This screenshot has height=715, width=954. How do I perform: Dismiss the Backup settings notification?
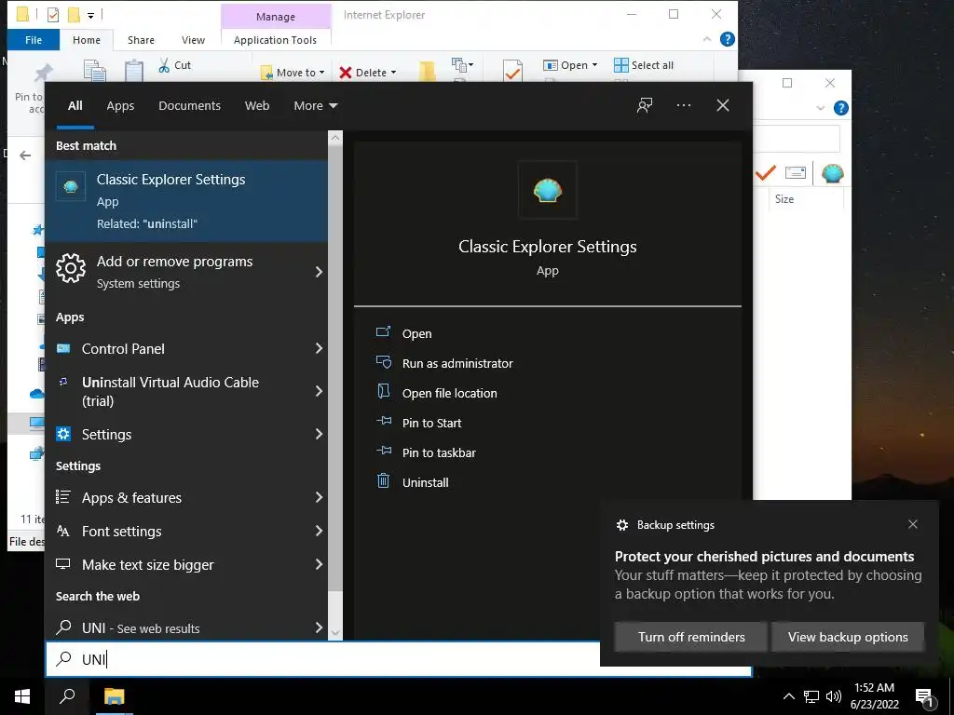913,524
